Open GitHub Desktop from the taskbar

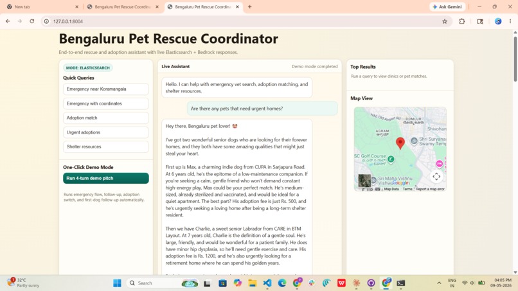coord(371,283)
